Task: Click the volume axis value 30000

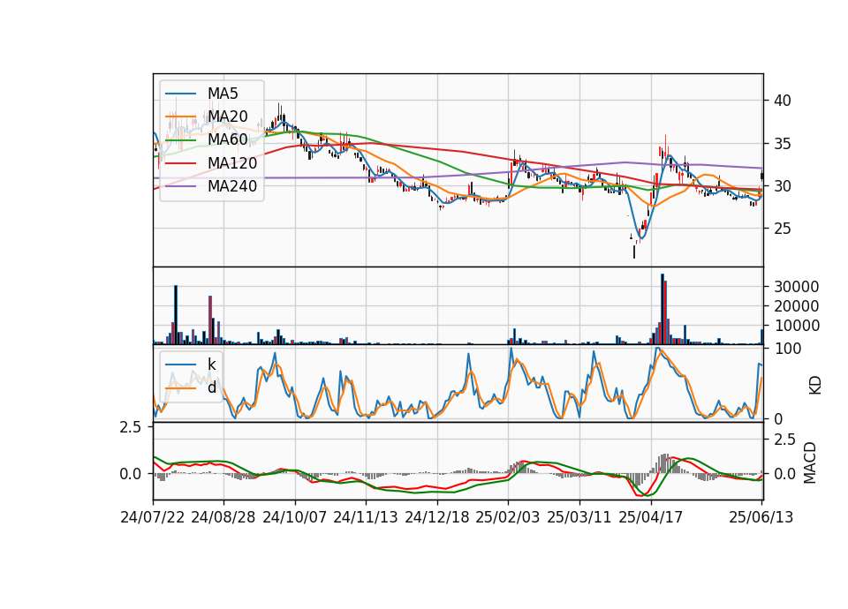Action: click(796, 287)
